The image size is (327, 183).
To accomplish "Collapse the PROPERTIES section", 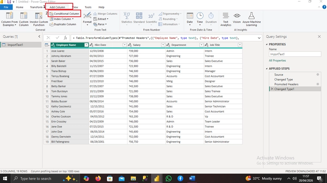I will click(x=267, y=44).
